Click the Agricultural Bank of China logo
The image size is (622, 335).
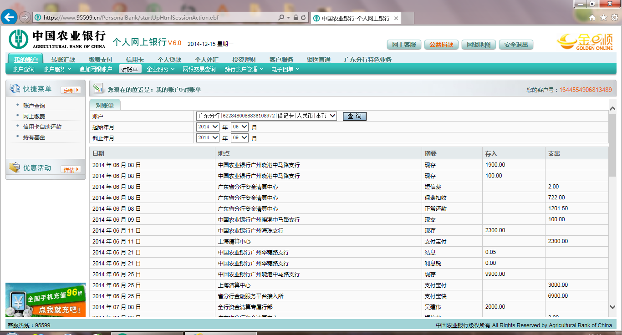[57, 39]
